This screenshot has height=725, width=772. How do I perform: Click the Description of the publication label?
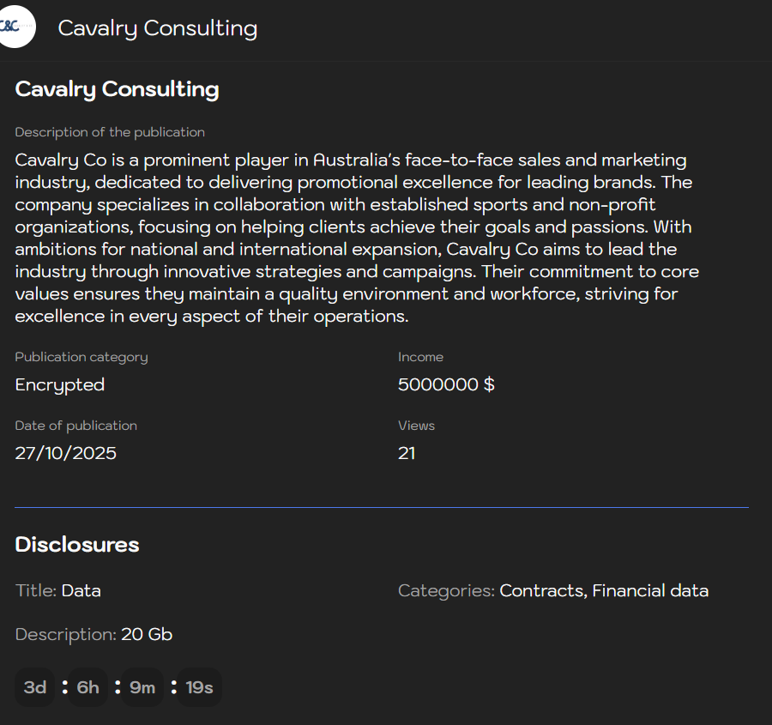[110, 132]
